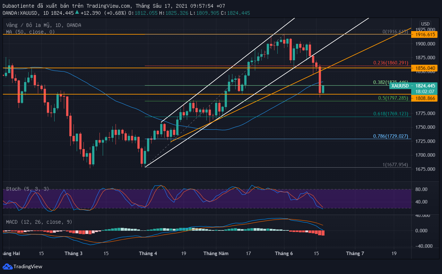This screenshot has height=274, width=442.
Task: Click the MACD (12, 26, close, 9) label
Action: coord(39,222)
